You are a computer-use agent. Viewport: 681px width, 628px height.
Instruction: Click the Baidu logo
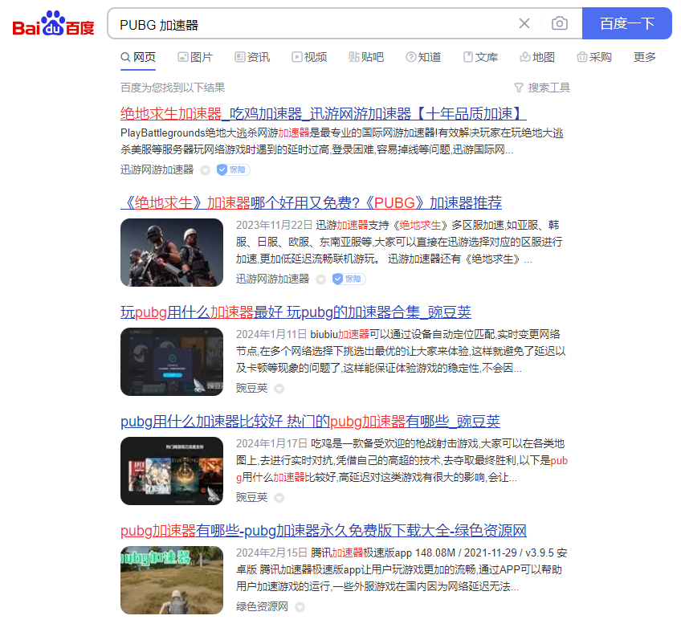[53, 24]
